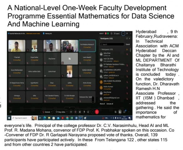Open the dropdown arrow next to Unmute
The image size is (183, 150).
[52, 112]
